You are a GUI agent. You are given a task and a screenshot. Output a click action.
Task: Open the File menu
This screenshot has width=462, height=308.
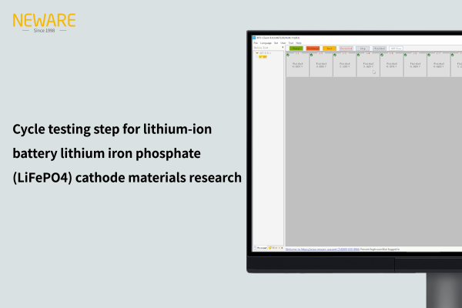tap(255, 42)
